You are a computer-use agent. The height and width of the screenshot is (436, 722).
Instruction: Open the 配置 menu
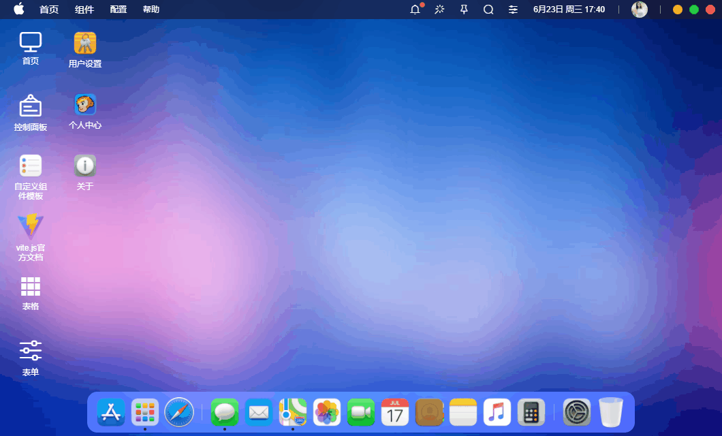click(x=117, y=10)
